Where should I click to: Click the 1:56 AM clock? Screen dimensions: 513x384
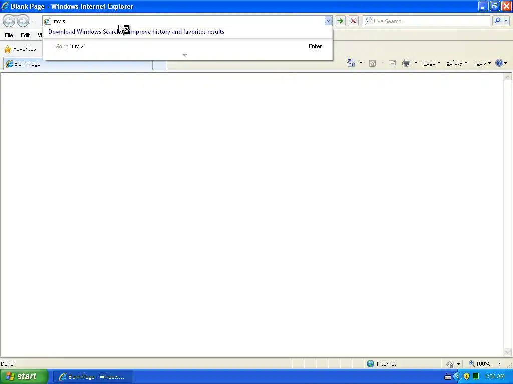tap(494, 377)
